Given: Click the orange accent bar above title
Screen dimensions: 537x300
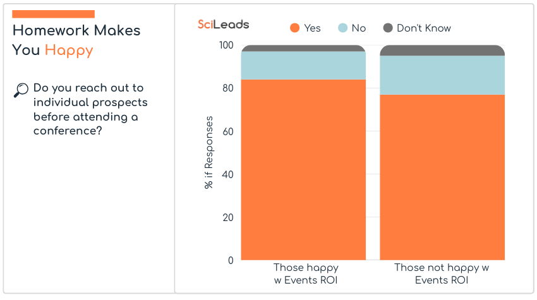Looking at the screenshot, I should tap(53, 14).
